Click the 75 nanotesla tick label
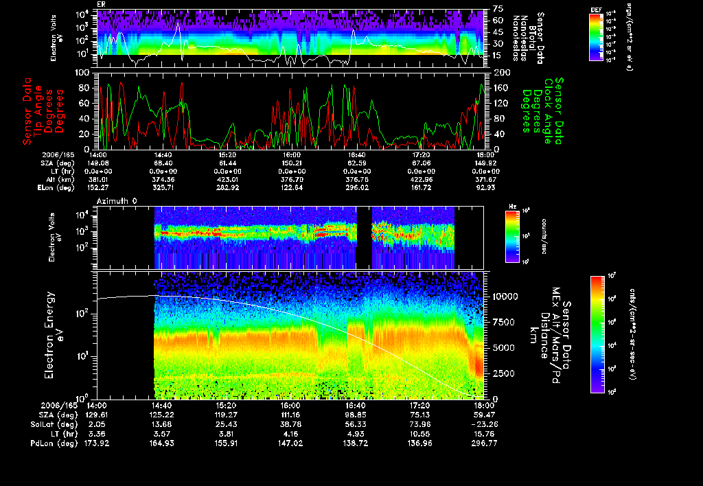The height and width of the screenshot is (486, 703). pyautogui.click(x=498, y=9)
